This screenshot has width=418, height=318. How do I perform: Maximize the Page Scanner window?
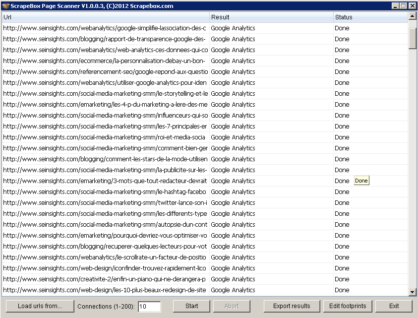(x=403, y=6)
